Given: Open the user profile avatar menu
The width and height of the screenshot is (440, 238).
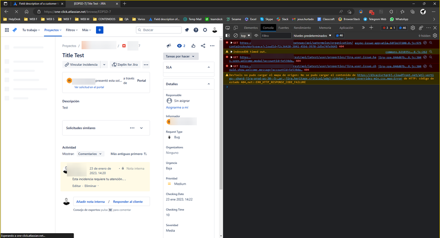Looking at the screenshot, I should pos(214,30).
